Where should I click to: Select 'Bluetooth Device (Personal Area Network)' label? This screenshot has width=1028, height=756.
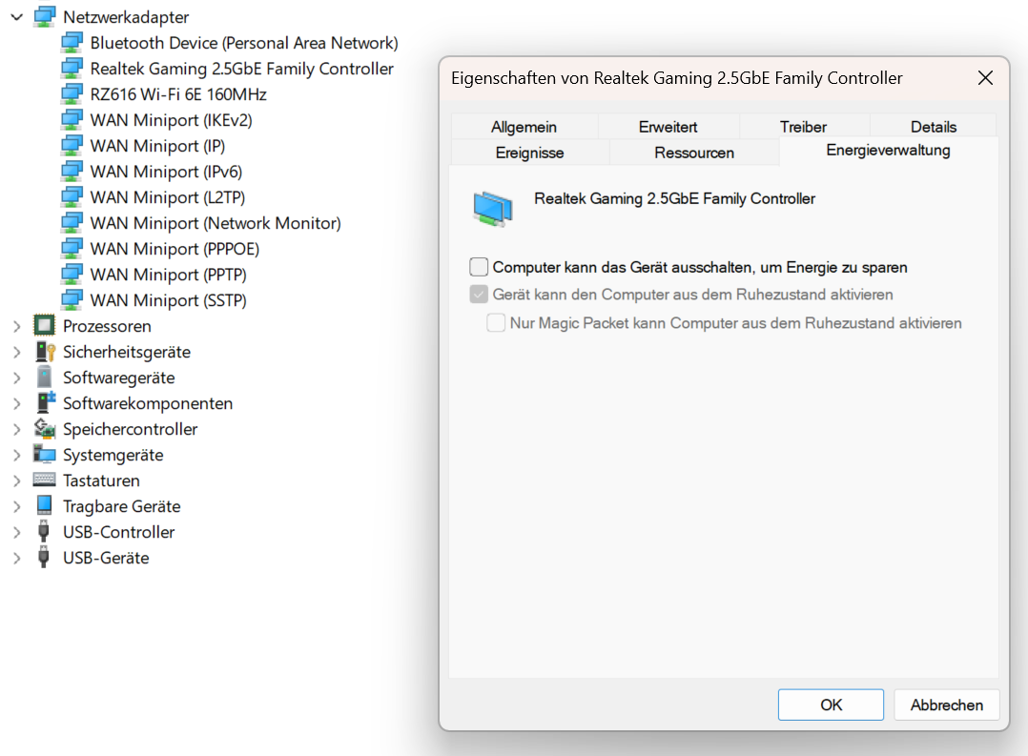[x=244, y=43]
